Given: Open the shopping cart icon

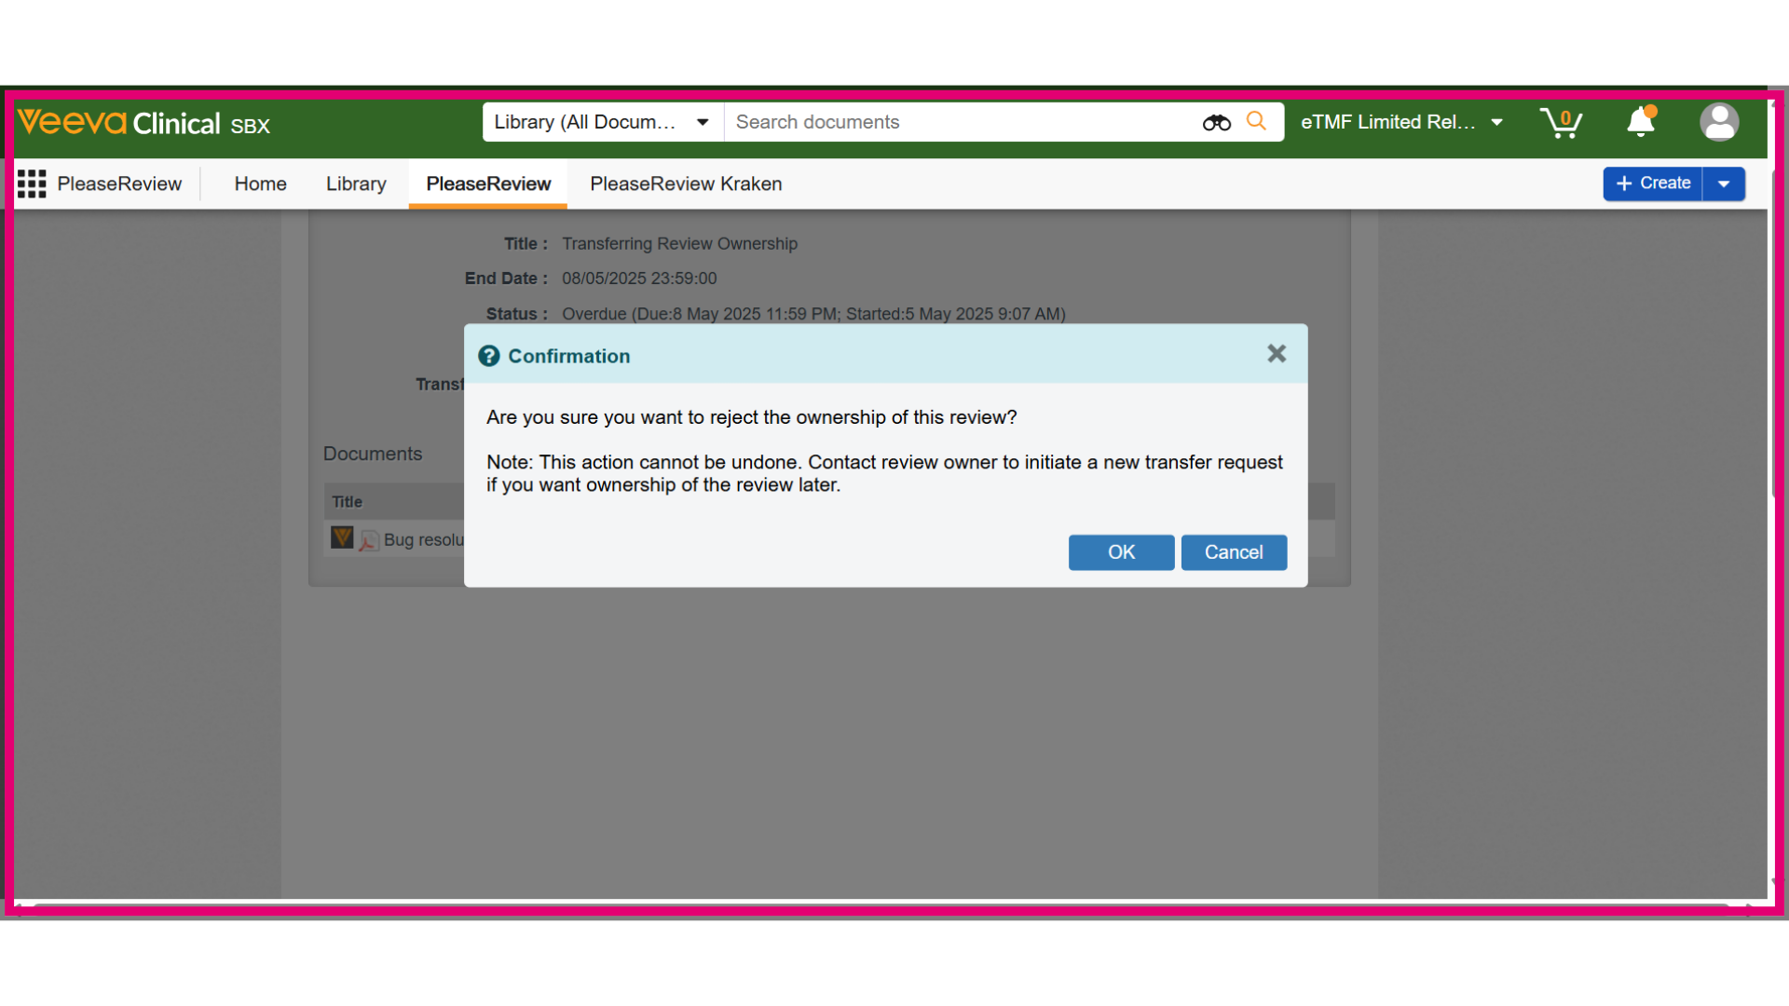Looking at the screenshot, I should click(x=1561, y=122).
